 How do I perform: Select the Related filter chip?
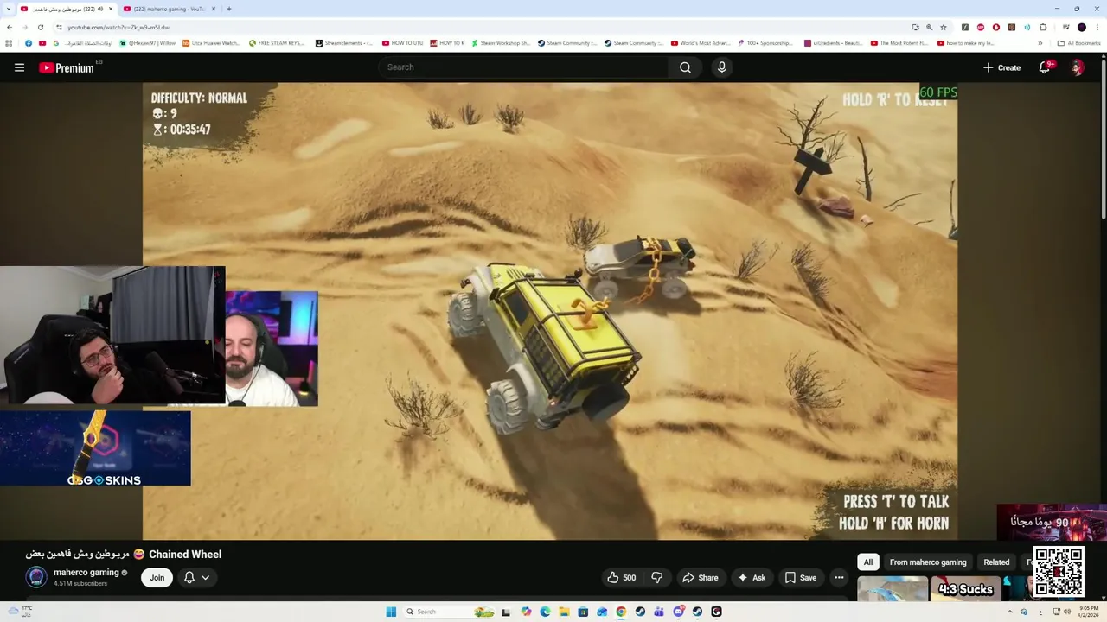point(996,562)
